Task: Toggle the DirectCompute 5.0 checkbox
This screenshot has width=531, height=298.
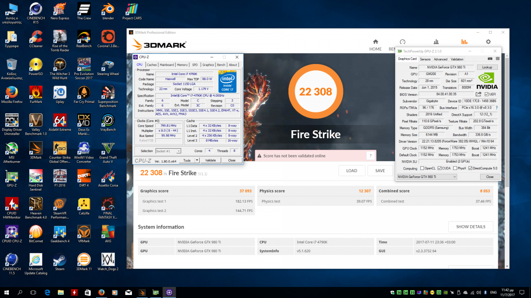Action: pos(470,168)
